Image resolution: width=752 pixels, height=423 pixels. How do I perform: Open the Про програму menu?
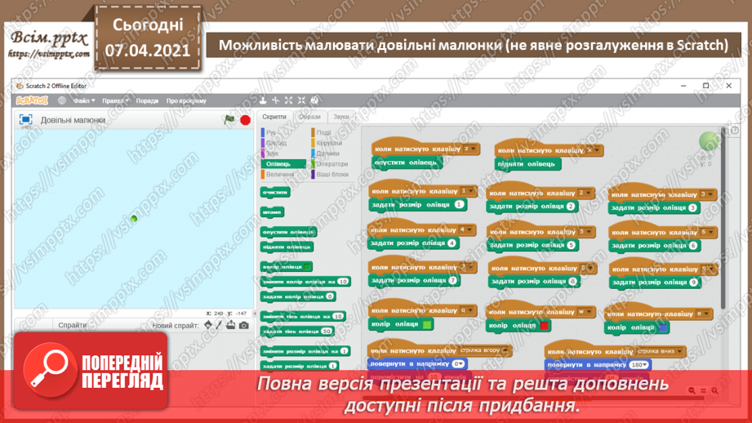coord(186,100)
